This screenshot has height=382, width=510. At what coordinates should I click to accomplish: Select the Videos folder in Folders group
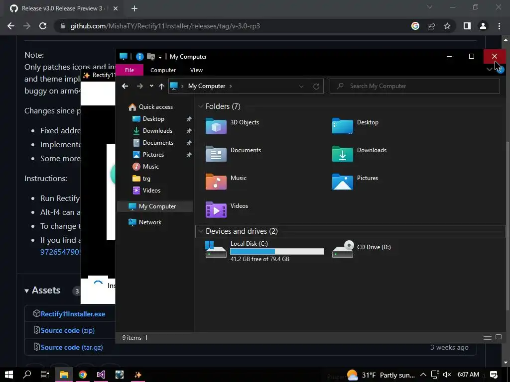pyautogui.click(x=227, y=209)
